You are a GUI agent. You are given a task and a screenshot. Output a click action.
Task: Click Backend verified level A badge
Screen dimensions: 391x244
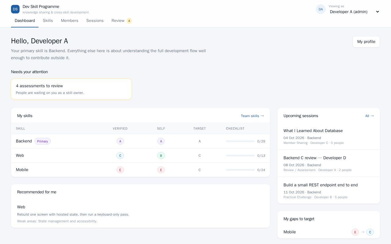coord(120,141)
